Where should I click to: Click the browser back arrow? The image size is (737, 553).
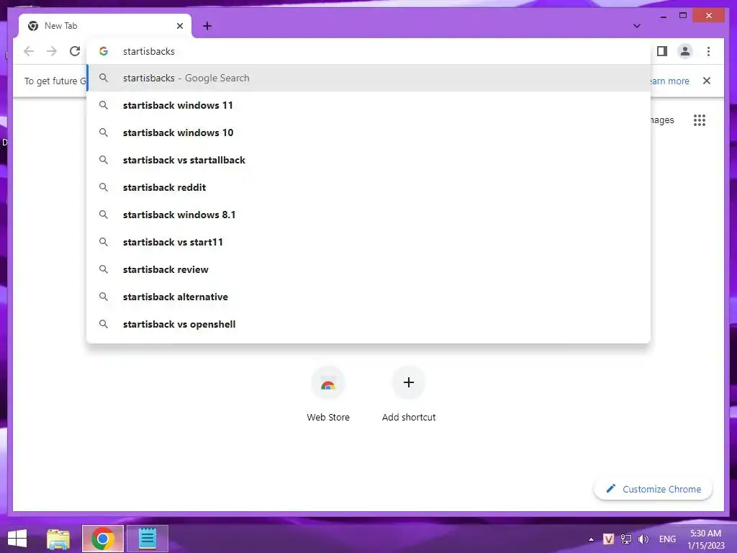coord(29,51)
